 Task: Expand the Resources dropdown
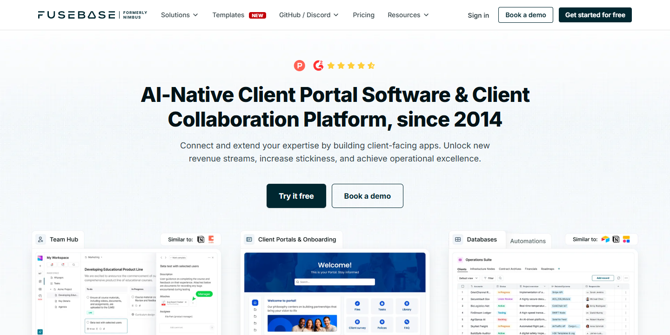tap(409, 15)
